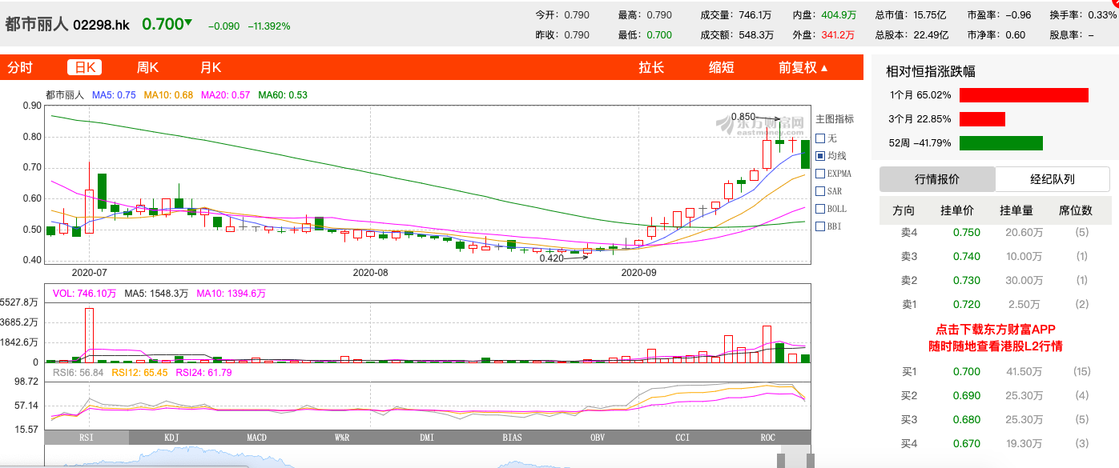Switch to the CCI indicator tab

pos(682,438)
